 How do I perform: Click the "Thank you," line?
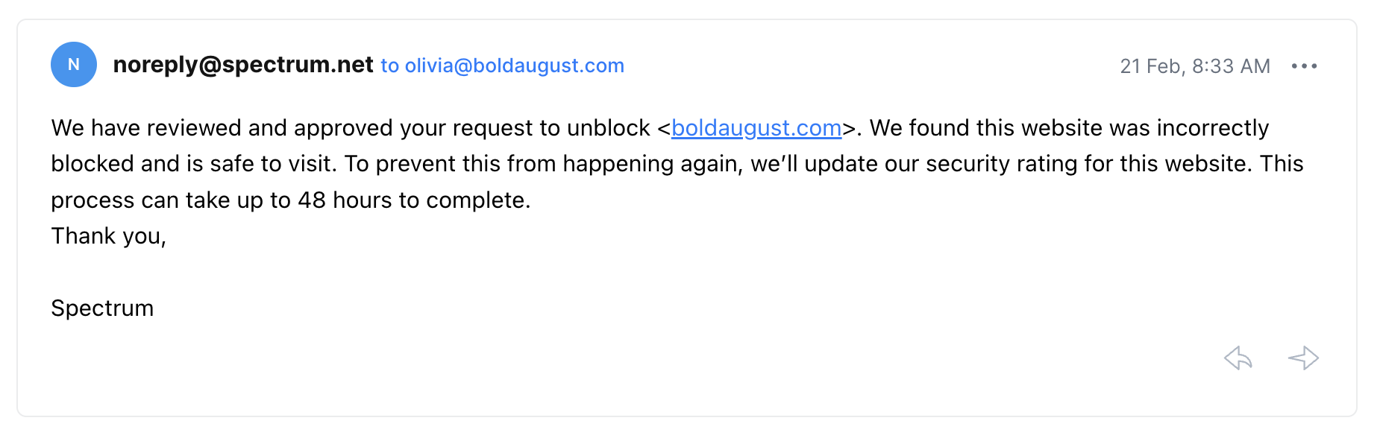[x=108, y=236]
